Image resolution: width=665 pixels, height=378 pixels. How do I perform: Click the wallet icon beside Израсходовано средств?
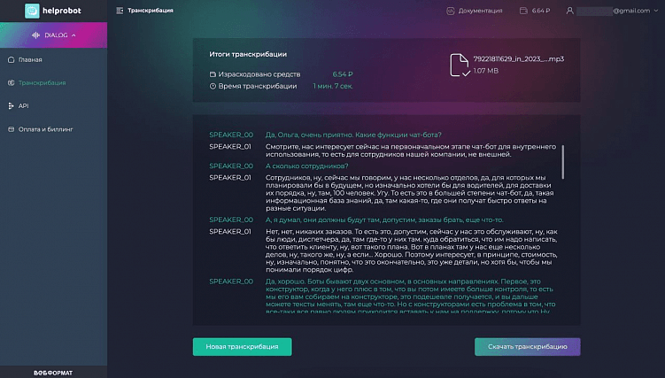pyautogui.click(x=213, y=74)
